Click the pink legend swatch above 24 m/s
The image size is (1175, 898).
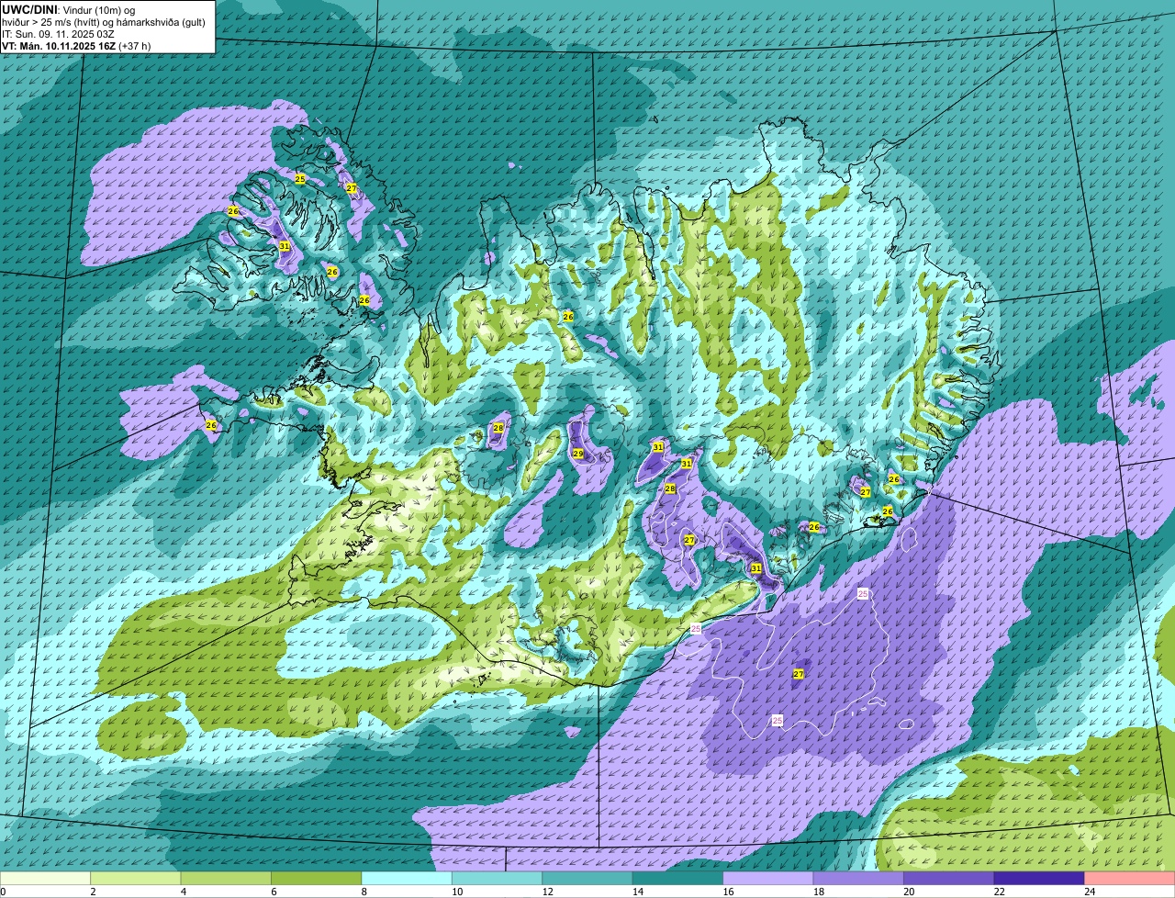1130,879
